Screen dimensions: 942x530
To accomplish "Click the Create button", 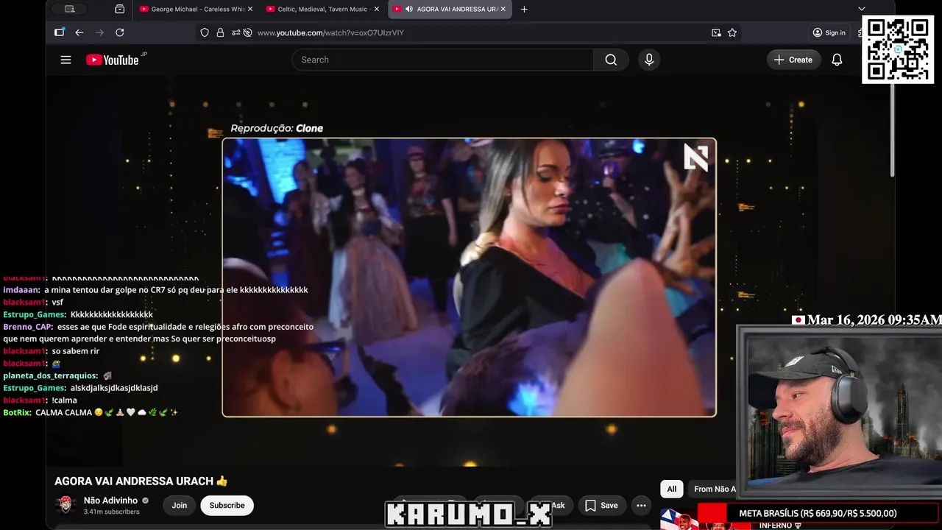I will pos(793,60).
